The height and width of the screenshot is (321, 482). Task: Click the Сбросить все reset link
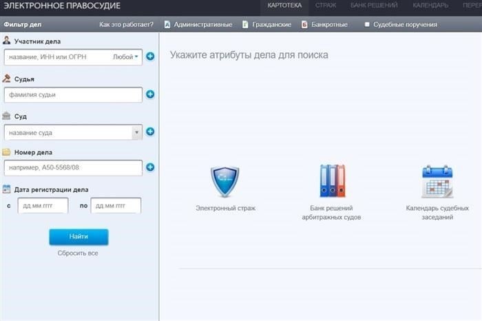pos(78,253)
